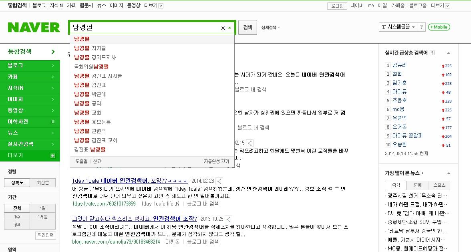The image size is (471, 252).
Task: Open 시스템글꼴 font dropdown
Action: [398, 27]
